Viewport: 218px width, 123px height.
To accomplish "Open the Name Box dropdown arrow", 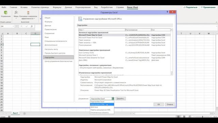I will (x=13, y=26).
